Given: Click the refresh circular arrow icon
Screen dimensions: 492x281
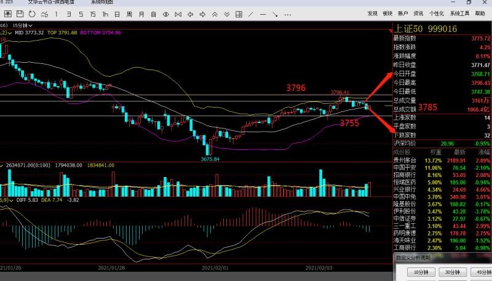Looking at the screenshot, I should pos(32,14).
